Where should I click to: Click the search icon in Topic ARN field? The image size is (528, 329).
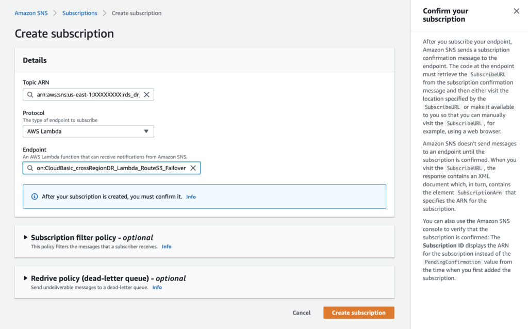tap(29, 94)
